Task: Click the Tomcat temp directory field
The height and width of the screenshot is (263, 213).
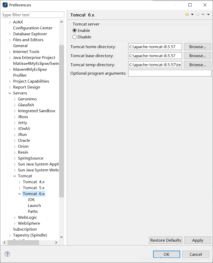Action: coord(155,65)
